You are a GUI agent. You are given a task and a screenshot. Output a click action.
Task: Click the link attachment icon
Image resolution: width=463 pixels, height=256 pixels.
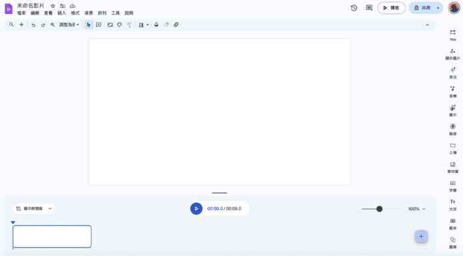pyautogui.click(x=176, y=25)
